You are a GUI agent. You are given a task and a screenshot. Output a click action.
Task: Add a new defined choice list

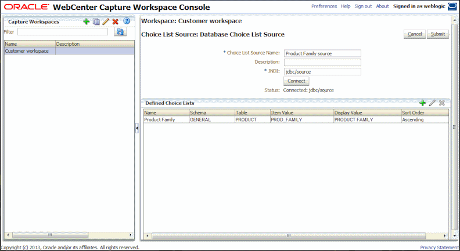pos(422,103)
